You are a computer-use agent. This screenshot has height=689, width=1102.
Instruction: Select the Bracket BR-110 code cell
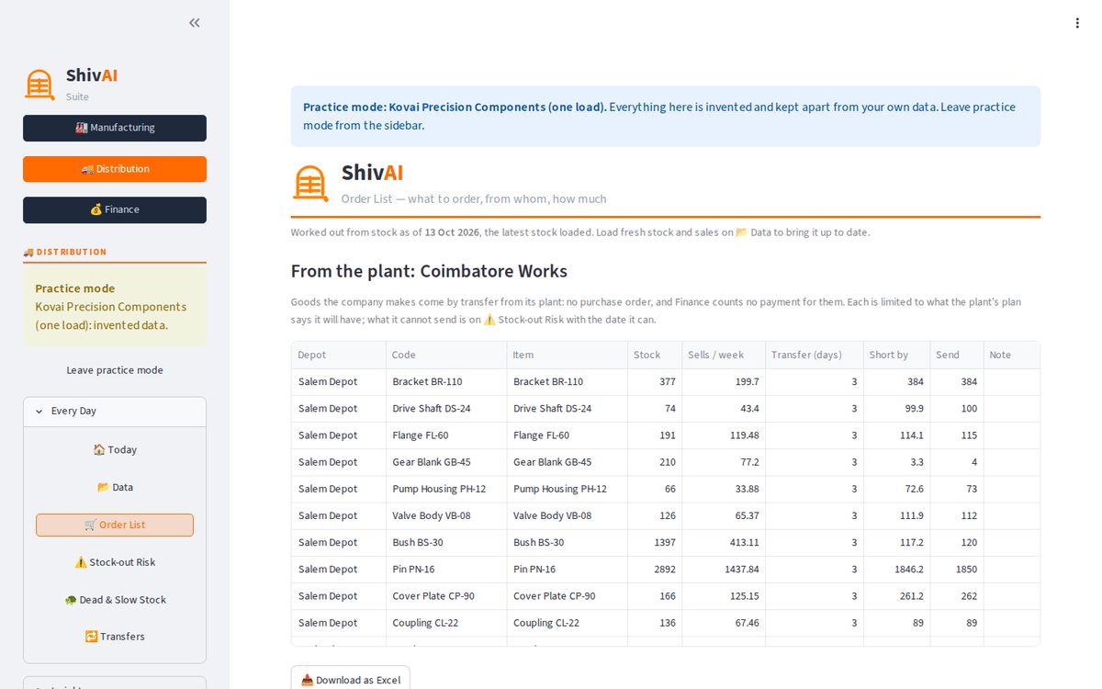pyautogui.click(x=446, y=381)
